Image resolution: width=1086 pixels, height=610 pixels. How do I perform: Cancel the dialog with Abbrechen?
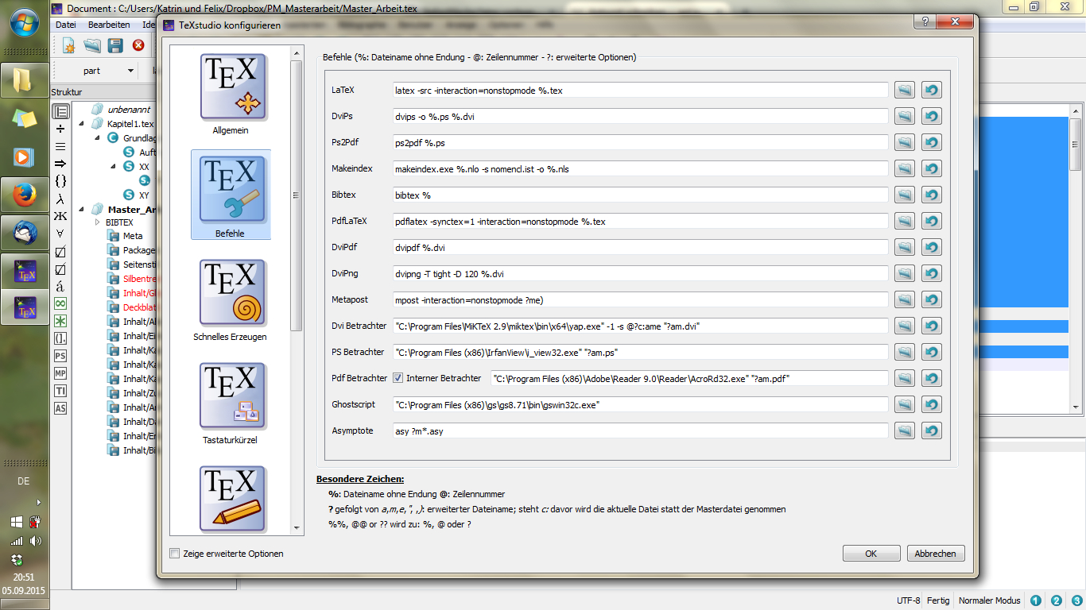pos(935,553)
